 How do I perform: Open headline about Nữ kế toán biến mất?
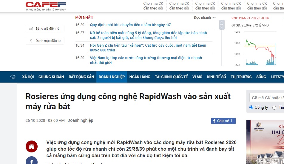click(148, 35)
